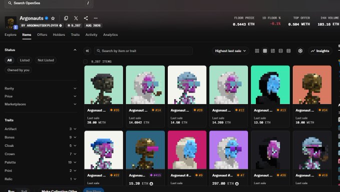
Task: Collapse the Status section
Action: click(x=75, y=50)
